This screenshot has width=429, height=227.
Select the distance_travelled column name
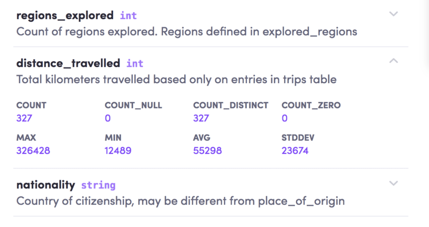tap(68, 63)
